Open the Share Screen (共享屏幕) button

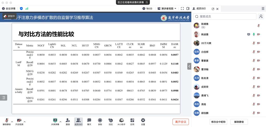(55, 122)
